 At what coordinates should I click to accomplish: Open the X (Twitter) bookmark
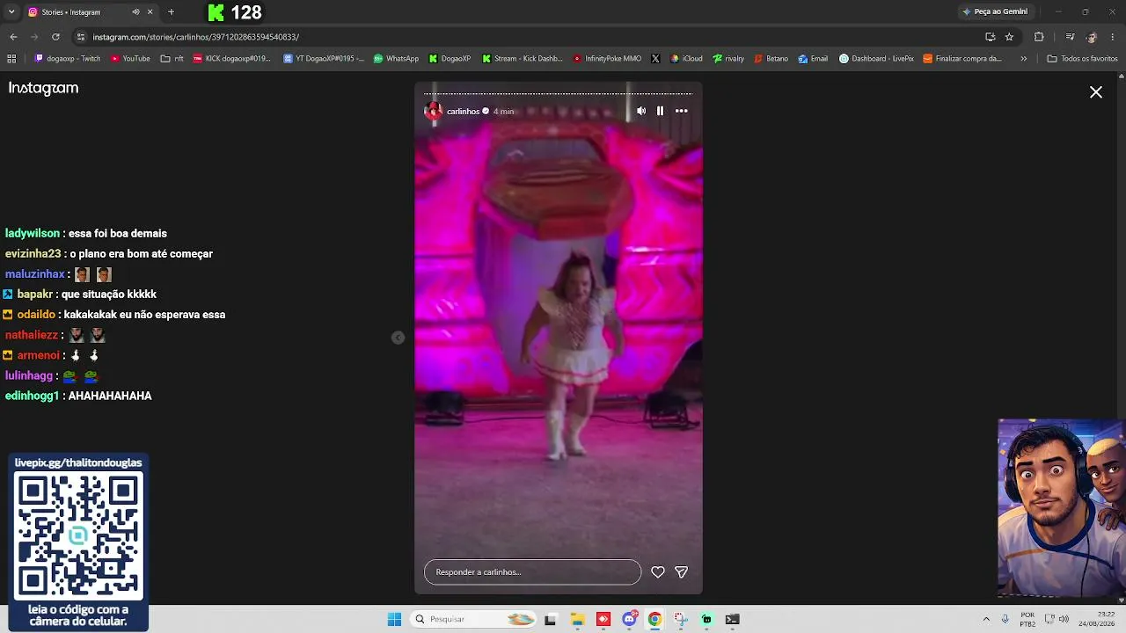click(655, 59)
